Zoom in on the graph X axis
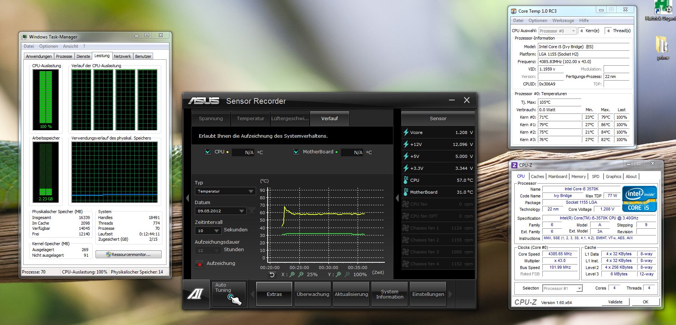The height and width of the screenshot is (325, 676). pos(292,275)
